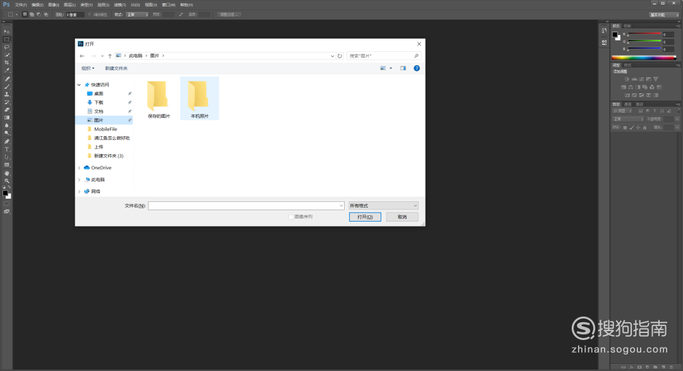
Task: Open the 样式 dropdown in options bar
Action: tap(137, 15)
